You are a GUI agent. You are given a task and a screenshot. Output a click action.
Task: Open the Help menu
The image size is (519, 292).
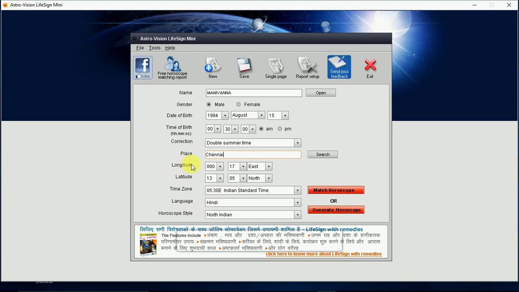pos(170,48)
